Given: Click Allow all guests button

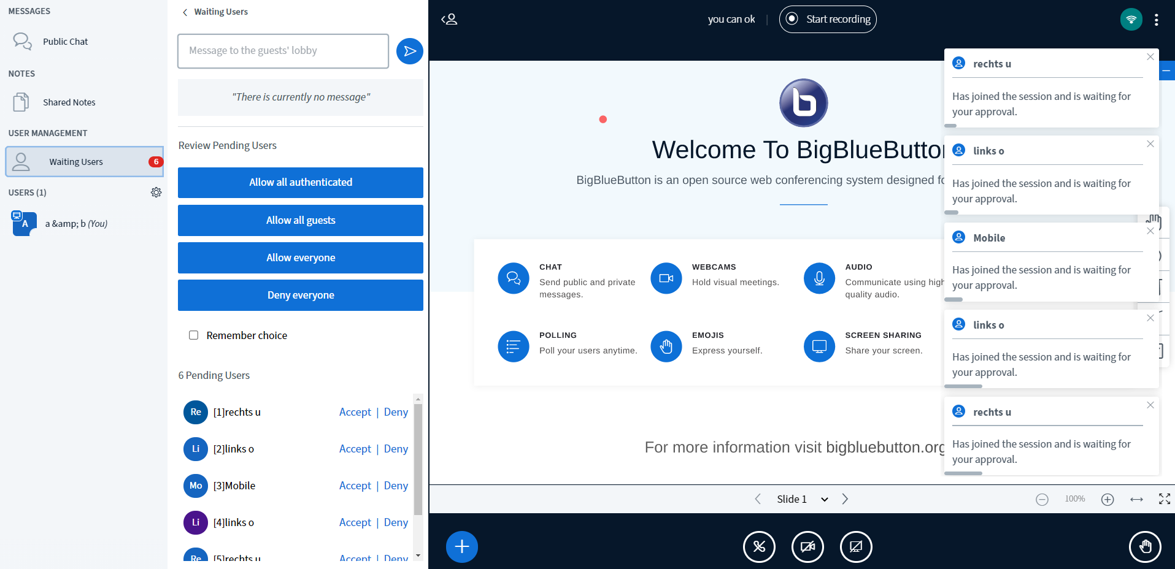Looking at the screenshot, I should point(301,220).
